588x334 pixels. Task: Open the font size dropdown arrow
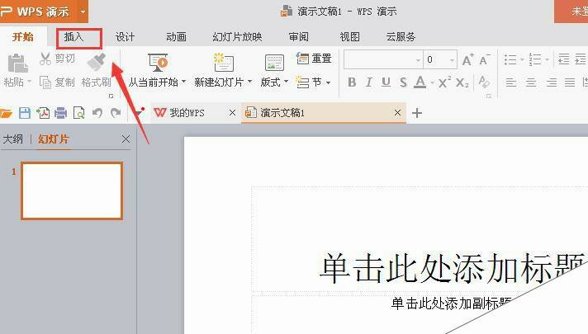pyautogui.click(x=452, y=60)
